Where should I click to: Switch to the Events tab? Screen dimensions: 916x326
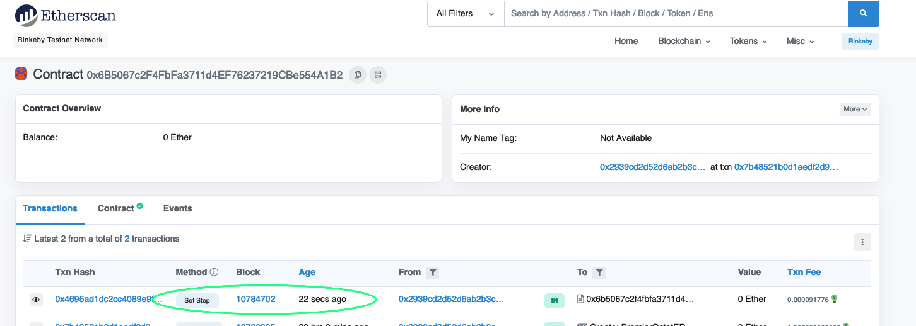click(x=177, y=208)
